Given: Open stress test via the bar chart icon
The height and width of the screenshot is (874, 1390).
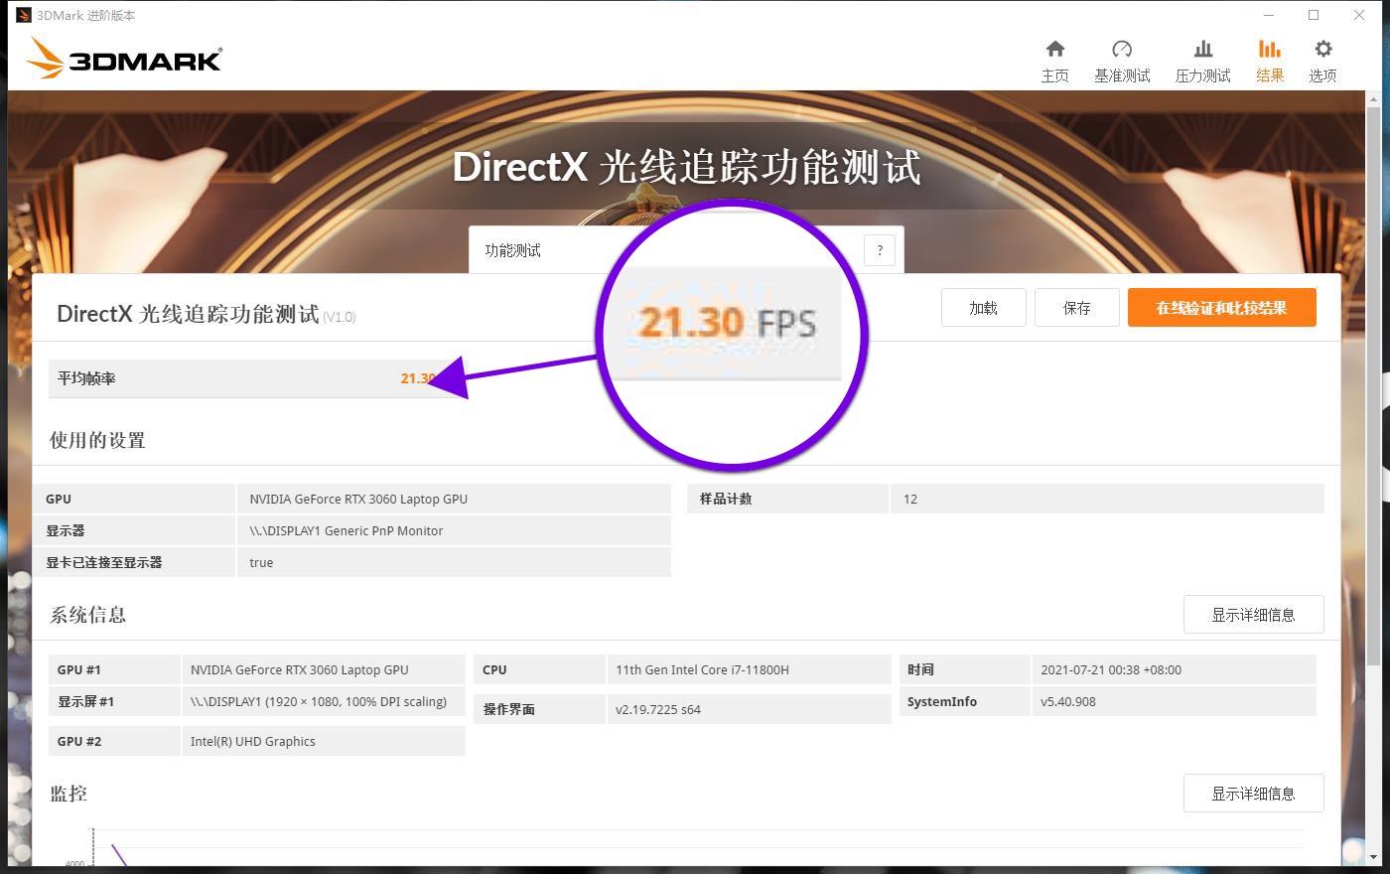Looking at the screenshot, I should (1202, 58).
